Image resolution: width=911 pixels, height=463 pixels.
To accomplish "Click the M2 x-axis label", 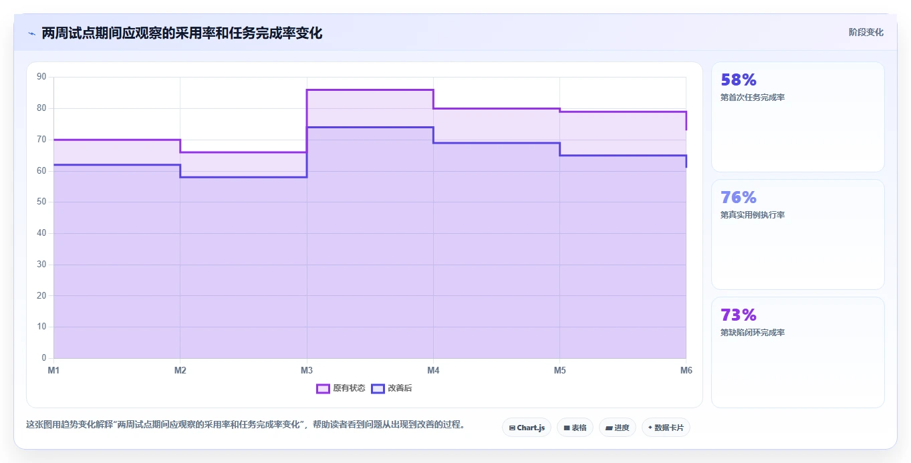I will [x=180, y=370].
